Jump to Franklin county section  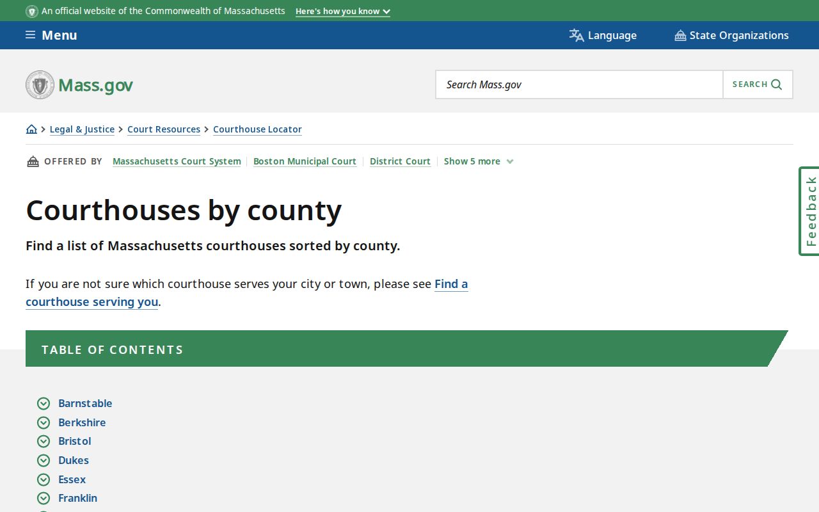point(77,498)
